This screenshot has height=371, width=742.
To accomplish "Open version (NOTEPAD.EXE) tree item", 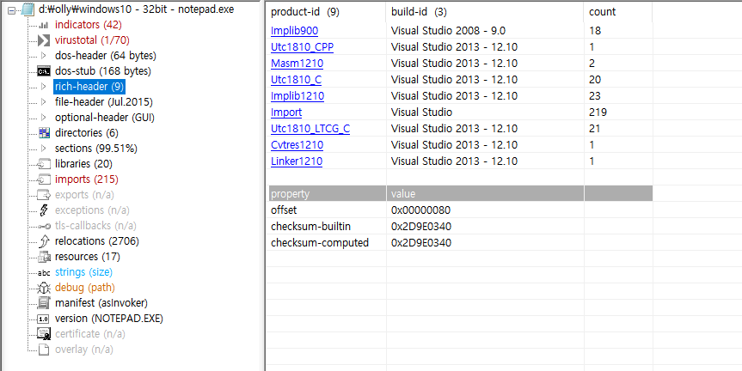I will pos(109,319).
